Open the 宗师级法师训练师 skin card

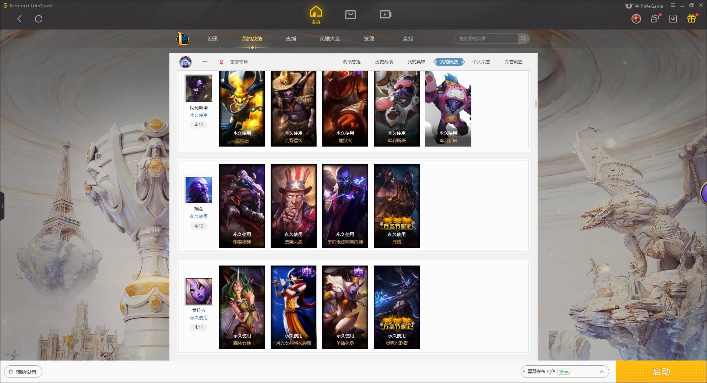click(x=345, y=206)
